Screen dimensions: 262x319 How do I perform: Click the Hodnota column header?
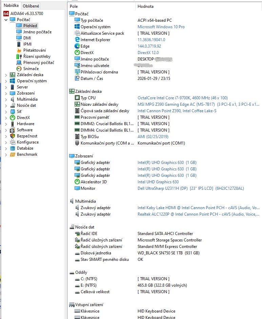click(x=145, y=6)
